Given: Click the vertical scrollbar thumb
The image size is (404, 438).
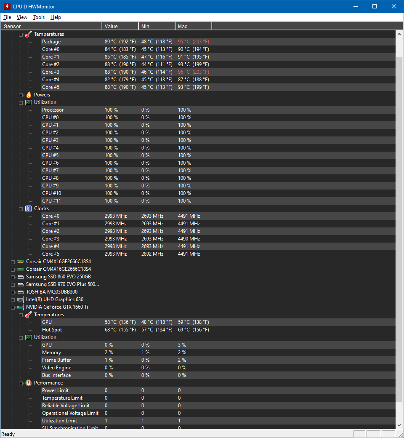Looking at the screenshot, I should tap(399, 230).
